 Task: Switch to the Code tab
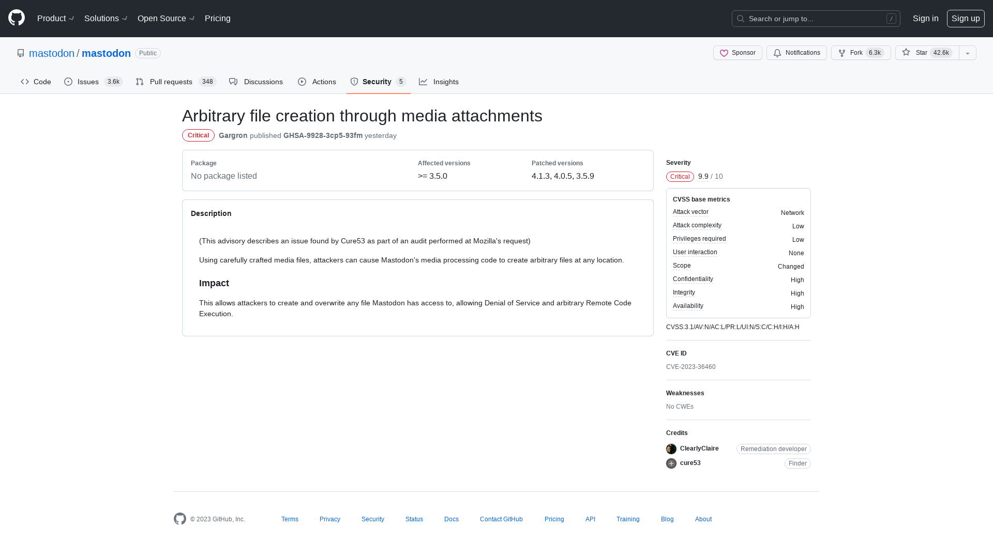tap(36, 82)
